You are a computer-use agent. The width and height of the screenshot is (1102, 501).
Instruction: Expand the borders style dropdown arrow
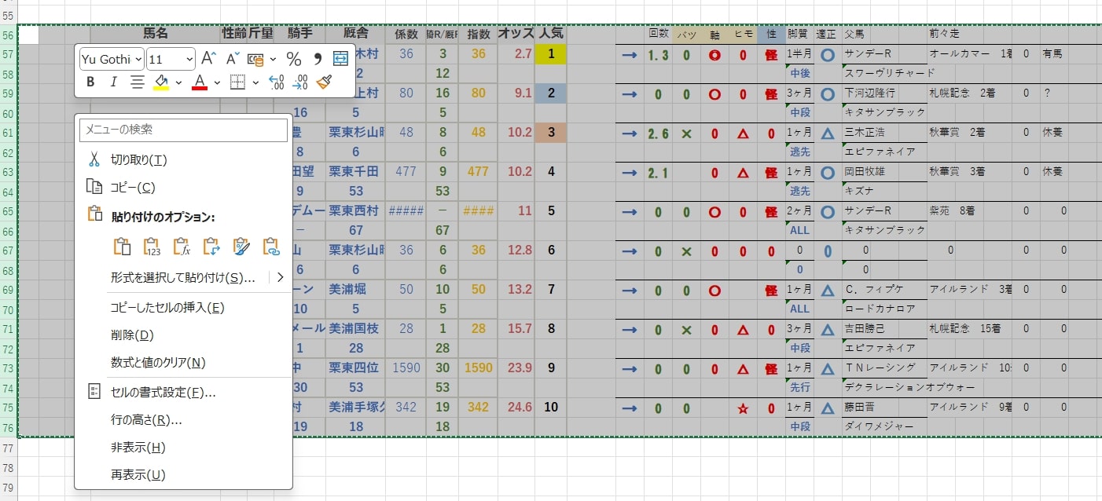255,82
